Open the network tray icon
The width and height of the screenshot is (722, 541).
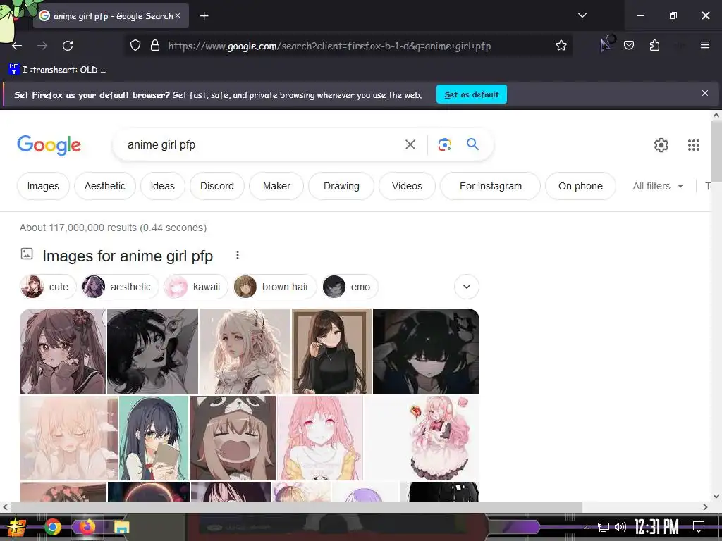point(604,527)
